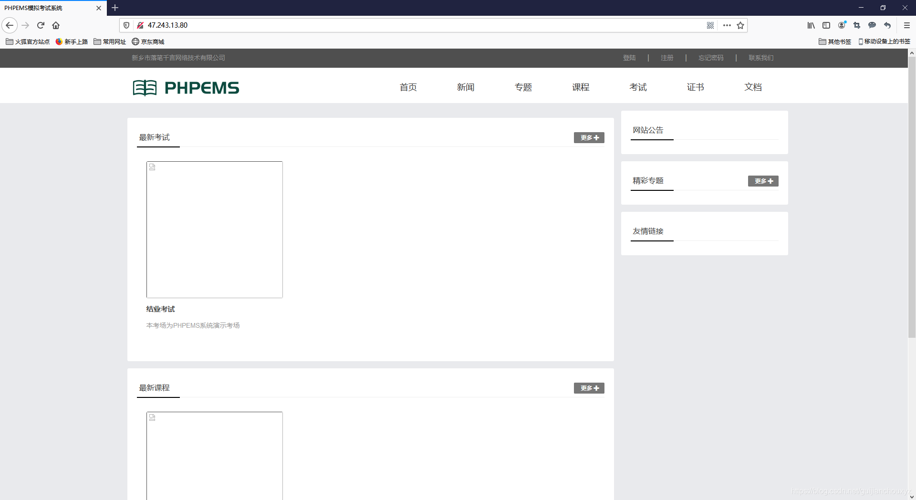Open the 结业考试 exam thumbnail

tap(215, 229)
